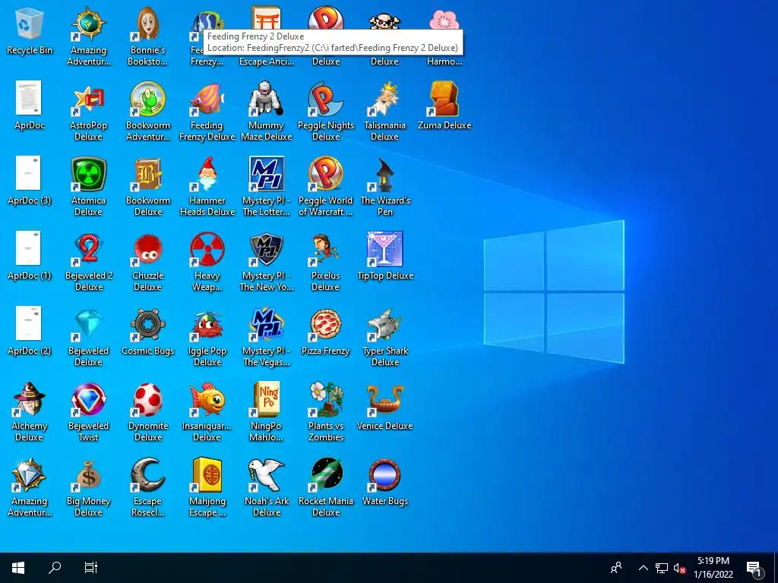Image resolution: width=778 pixels, height=583 pixels.
Task: Open the Windows Start menu
Action: click(18, 568)
